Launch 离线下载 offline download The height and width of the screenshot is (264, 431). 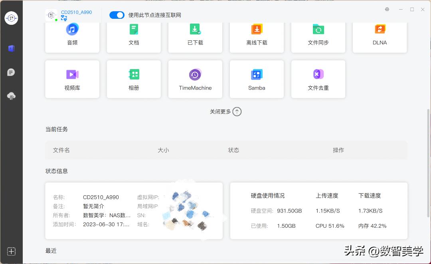click(x=257, y=35)
